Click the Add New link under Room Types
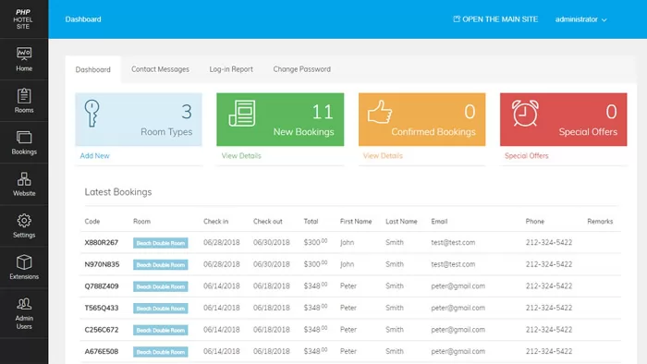The width and height of the screenshot is (647, 364). pyautogui.click(x=94, y=156)
